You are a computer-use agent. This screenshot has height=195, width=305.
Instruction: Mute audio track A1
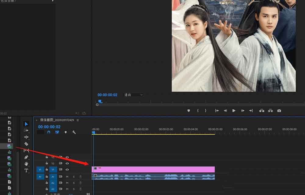pyautogui.click(x=67, y=176)
